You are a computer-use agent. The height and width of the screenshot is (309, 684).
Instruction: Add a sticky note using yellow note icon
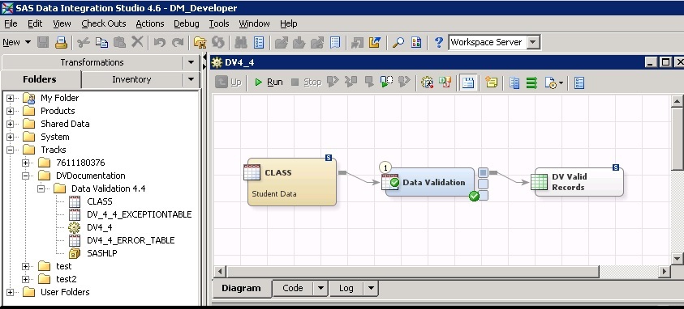point(491,83)
